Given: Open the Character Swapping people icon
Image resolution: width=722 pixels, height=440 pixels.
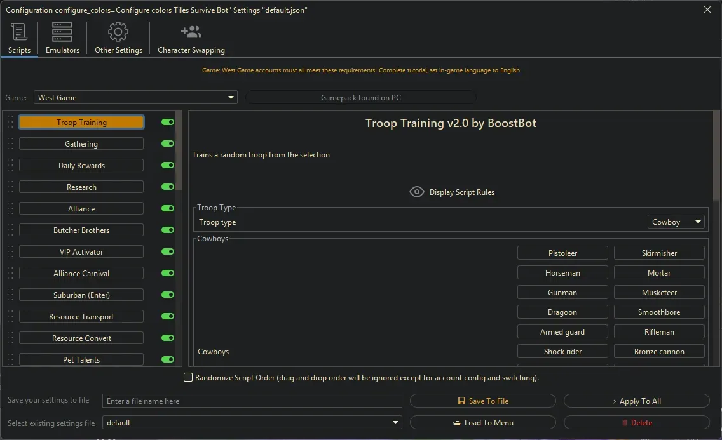Looking at the screenshot, I should tap(191, 32).
